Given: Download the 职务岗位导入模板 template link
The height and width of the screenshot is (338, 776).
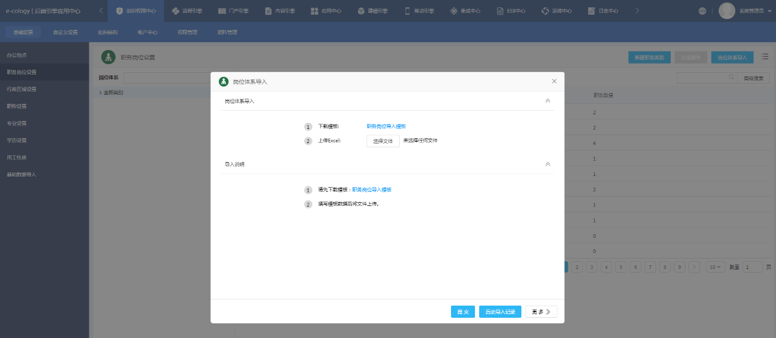Looking at the screenshot, I should pyautogui.click(x=386, y=127).
